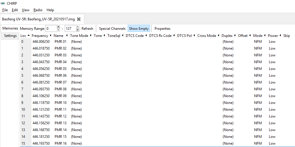Switch to the Settings tab
The image size is (295, 147).
pyautogui.click(x=10, y=36)
